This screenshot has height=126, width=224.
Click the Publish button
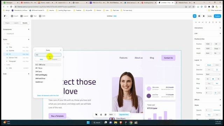pyautogui.click(x=217, y=16)
